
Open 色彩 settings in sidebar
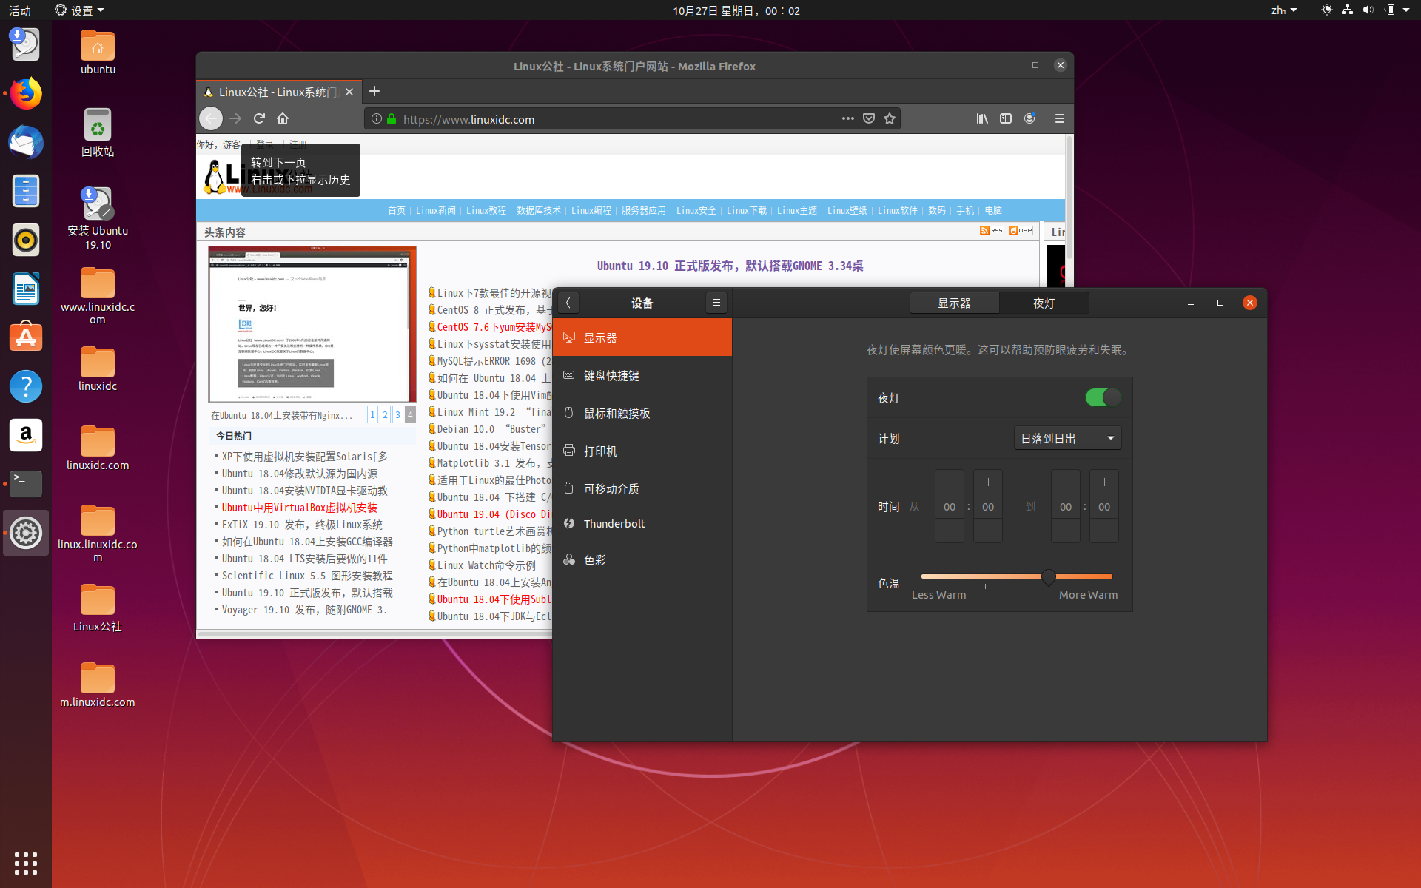click(x=642, y=559)
